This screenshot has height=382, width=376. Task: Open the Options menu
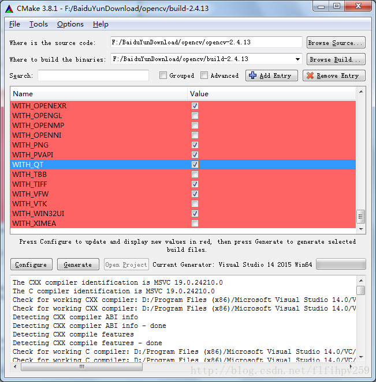point(70,24)
